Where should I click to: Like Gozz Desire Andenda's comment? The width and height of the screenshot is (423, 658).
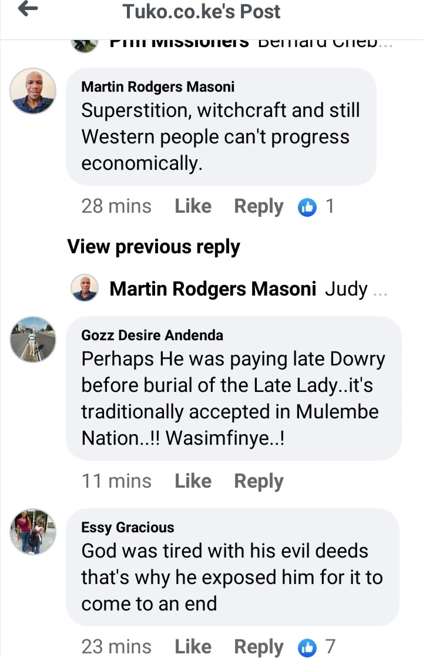click(193, 481)
